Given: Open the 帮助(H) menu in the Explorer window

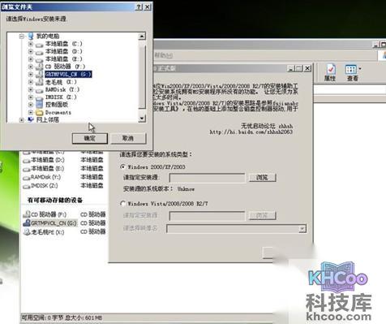Looking at the screenshot, I should pos(164,55).
